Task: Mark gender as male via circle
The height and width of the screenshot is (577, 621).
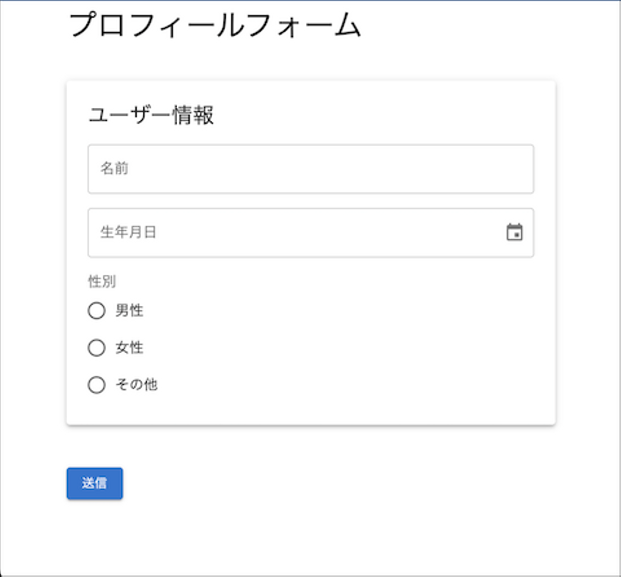Action: pos(97,310)
